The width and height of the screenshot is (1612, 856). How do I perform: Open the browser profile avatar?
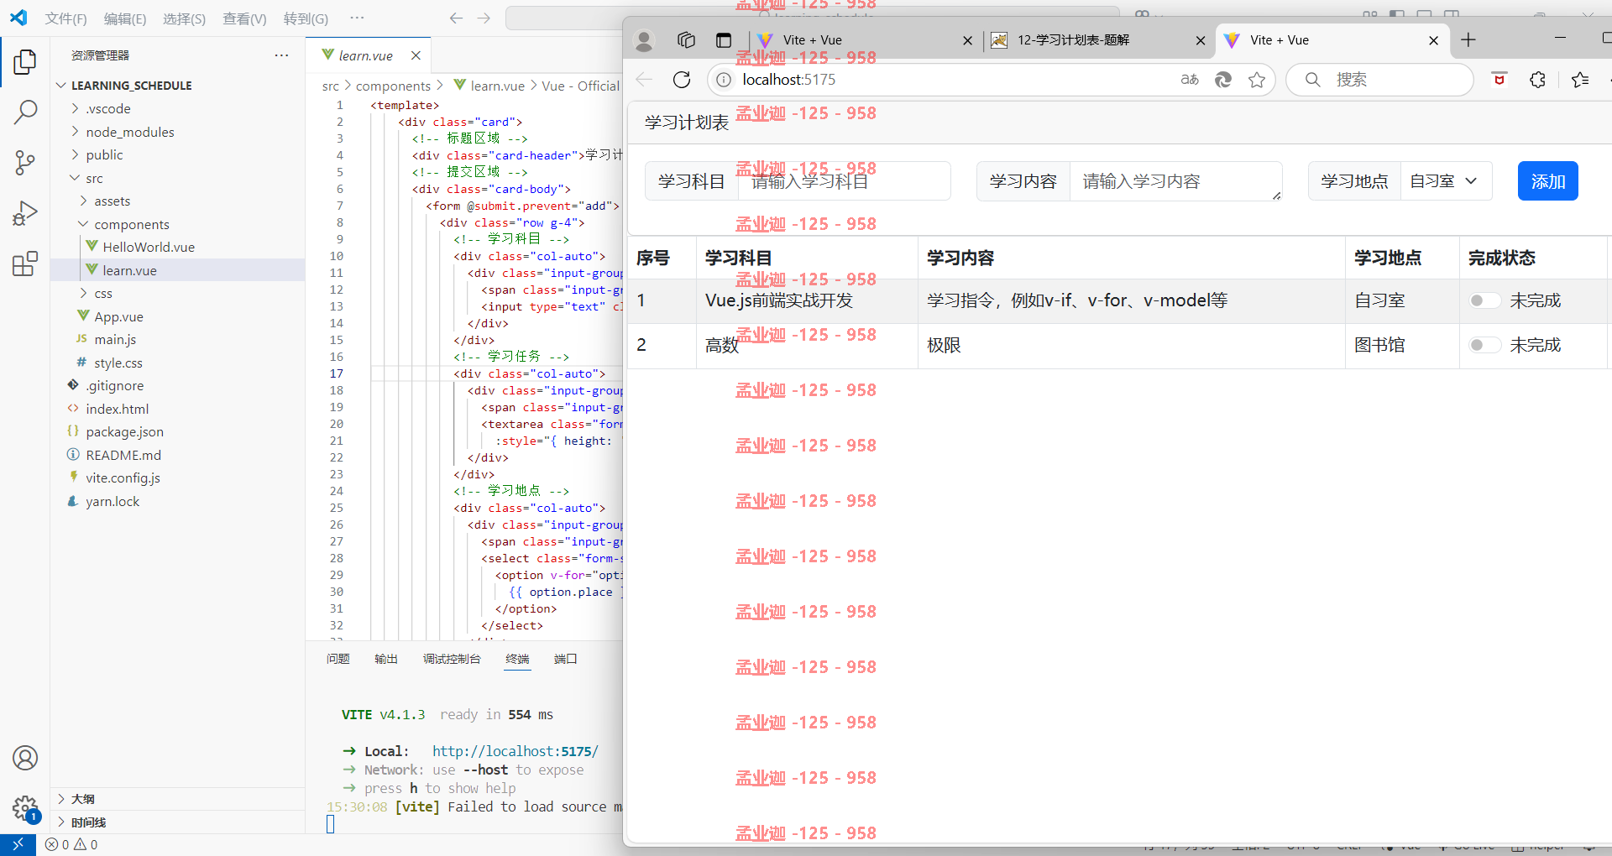[x=645, y=40]
